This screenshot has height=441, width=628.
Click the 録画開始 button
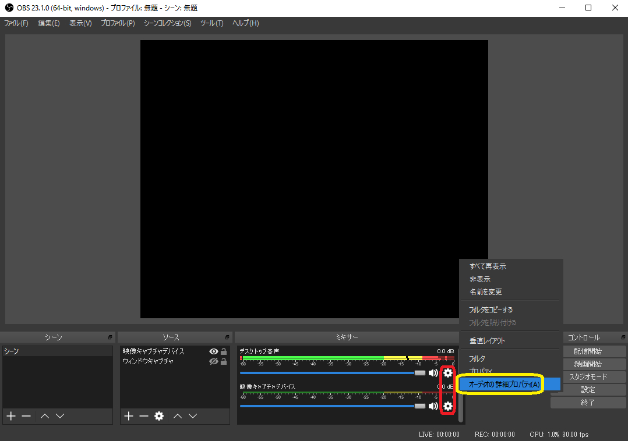[588, 364]
